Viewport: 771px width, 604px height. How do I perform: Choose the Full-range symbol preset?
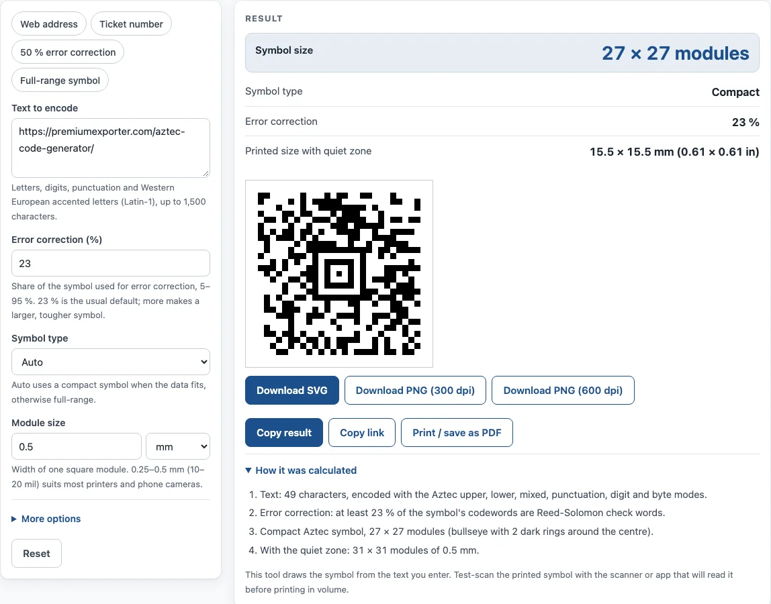(x=60, y=81)
